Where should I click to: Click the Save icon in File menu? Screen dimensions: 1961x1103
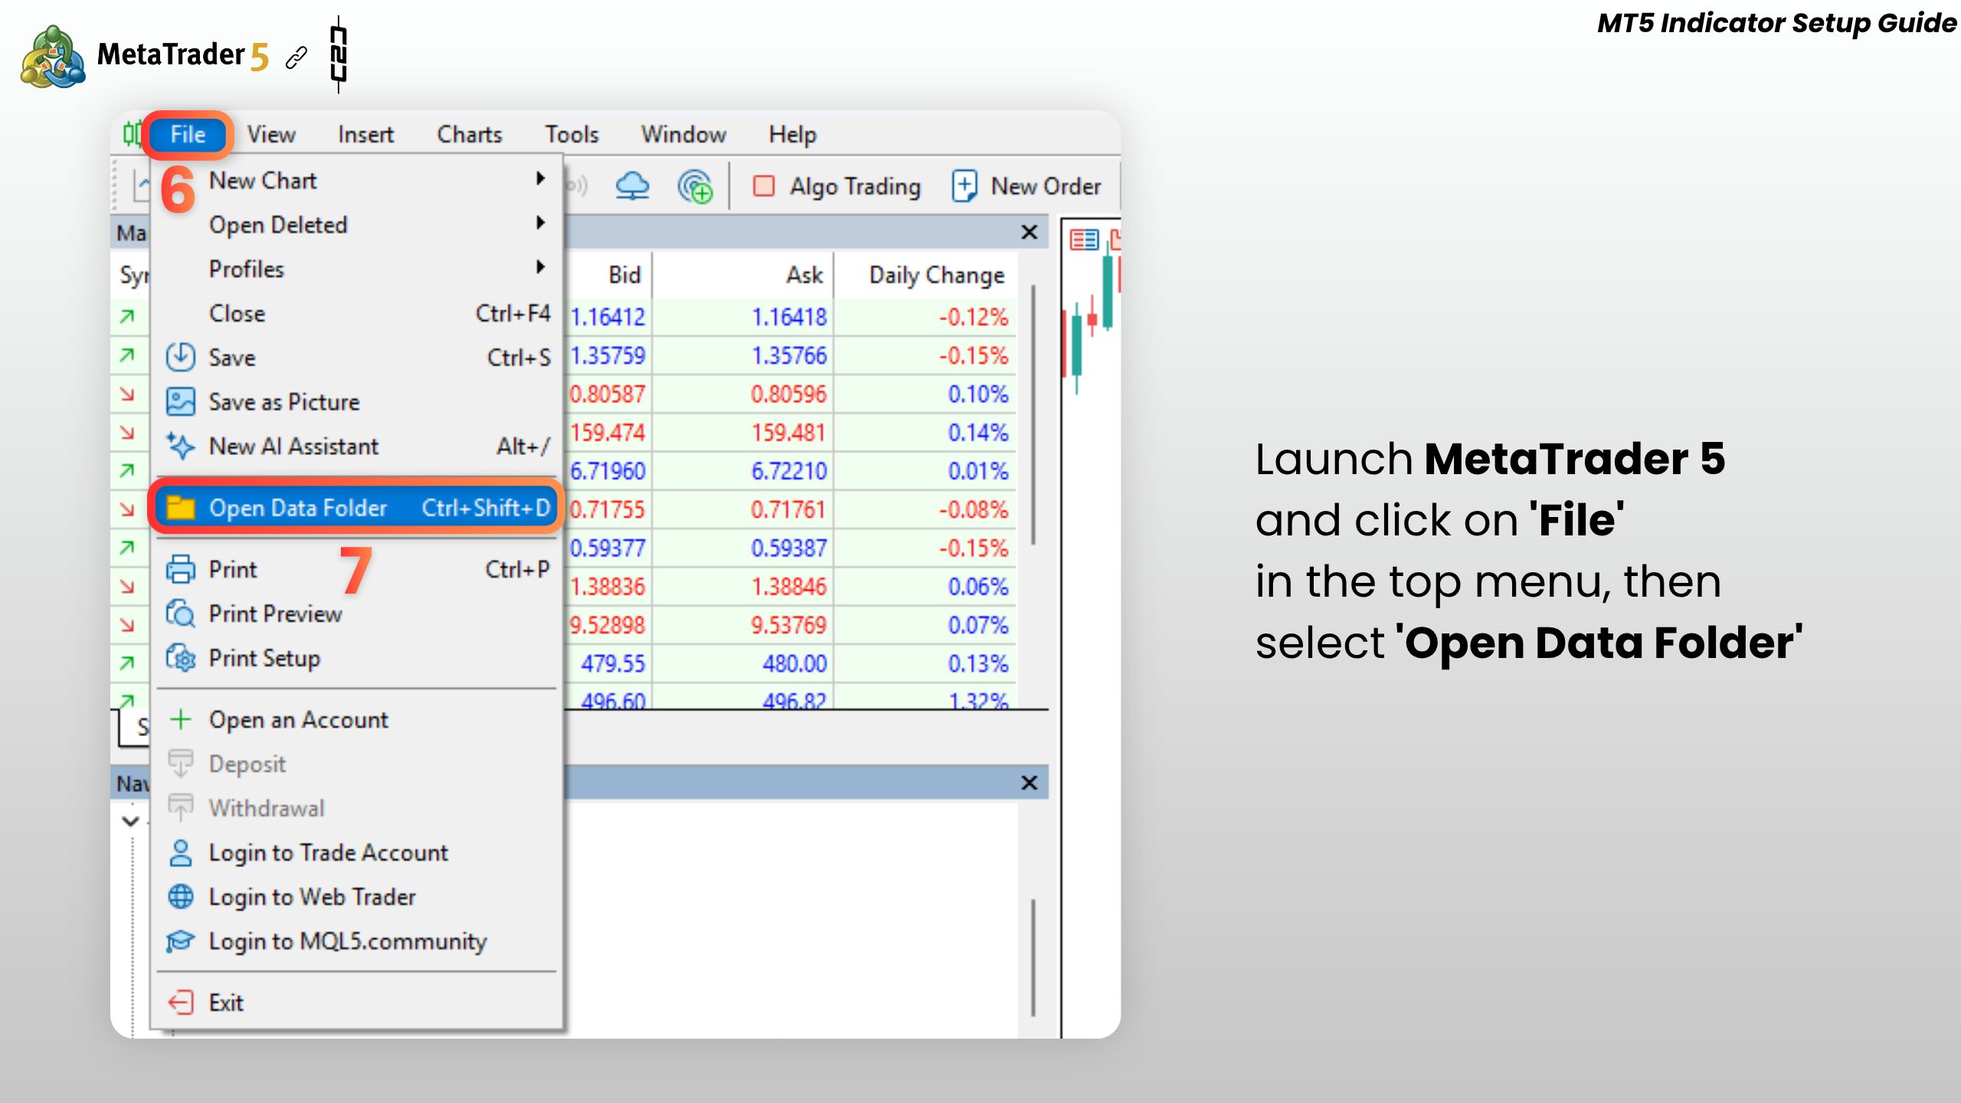coord(181,358)
